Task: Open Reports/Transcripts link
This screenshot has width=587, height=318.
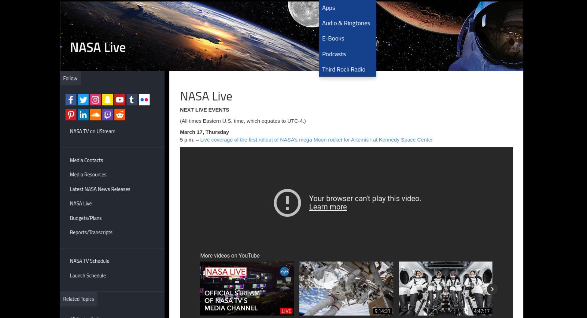Action: tap(91, 232)
